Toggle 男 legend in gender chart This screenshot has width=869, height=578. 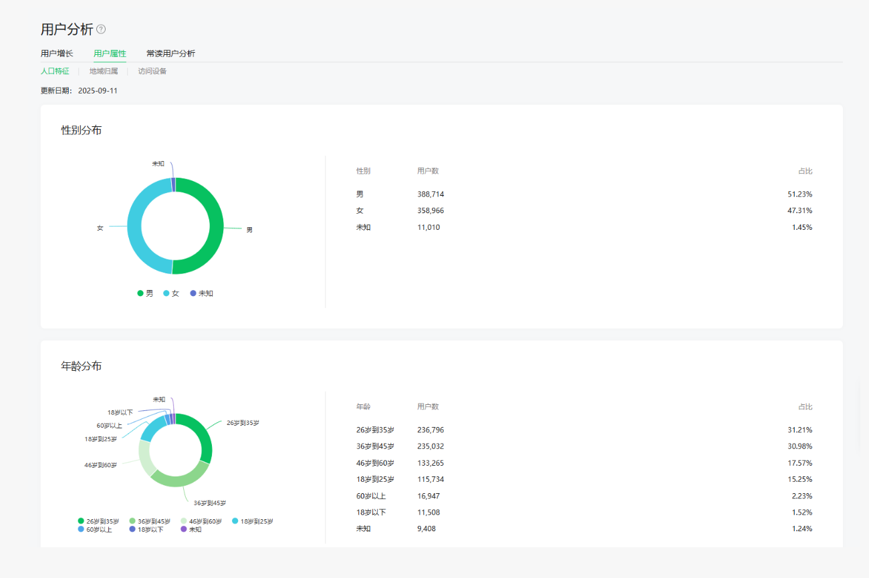[145, 293]
